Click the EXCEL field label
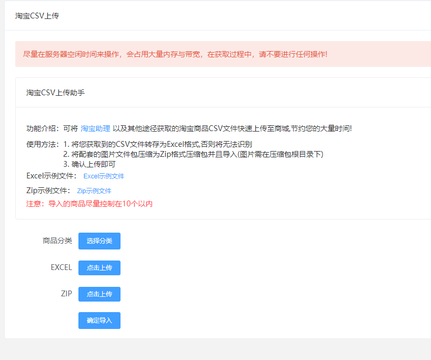Screen dimensions: 431x360 62,267
